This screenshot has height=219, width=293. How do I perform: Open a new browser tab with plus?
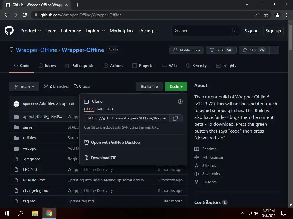click(x=77, y=5)
